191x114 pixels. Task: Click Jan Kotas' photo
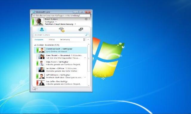pyautogui.click(x=42, y=70)
